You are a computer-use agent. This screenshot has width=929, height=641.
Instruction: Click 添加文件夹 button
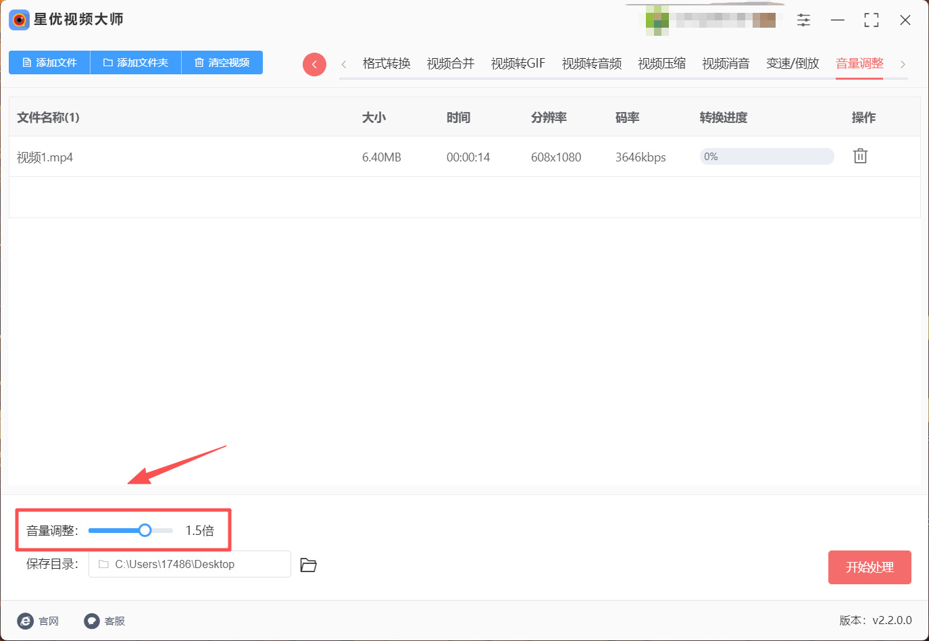point(136,63)
